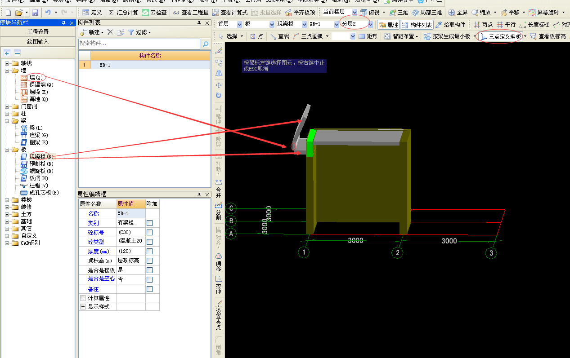Collapse the 墙 tree node

pos(7,71)
